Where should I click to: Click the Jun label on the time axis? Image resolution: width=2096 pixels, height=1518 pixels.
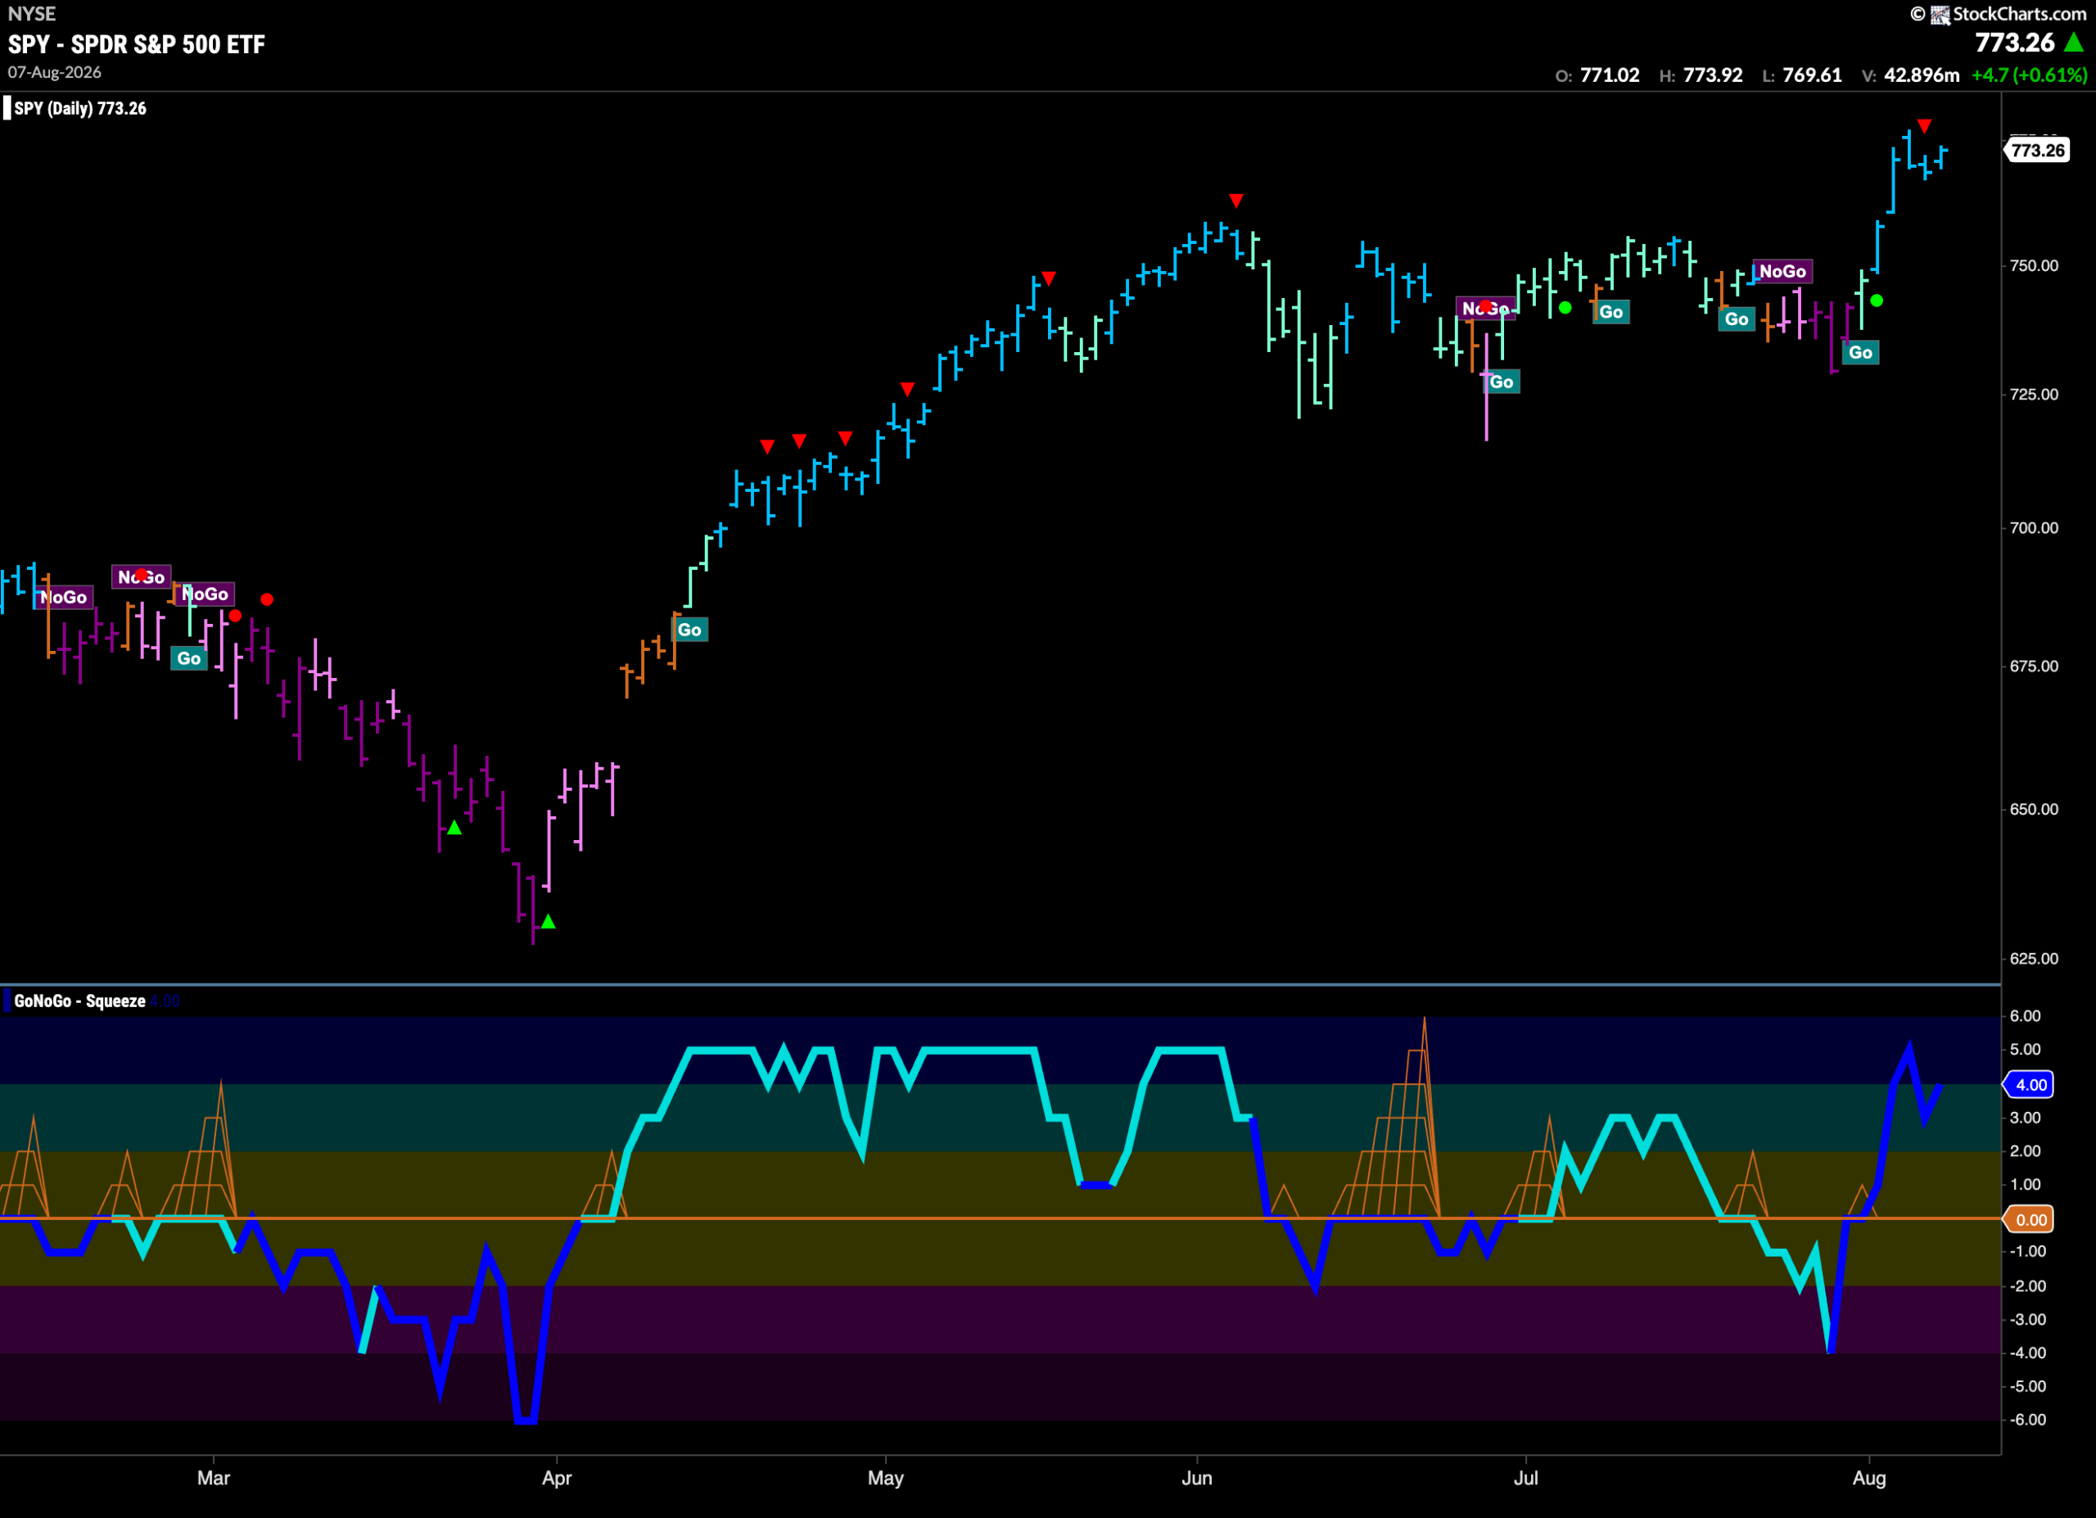pyautogui.click(x=1197, y=1477)
